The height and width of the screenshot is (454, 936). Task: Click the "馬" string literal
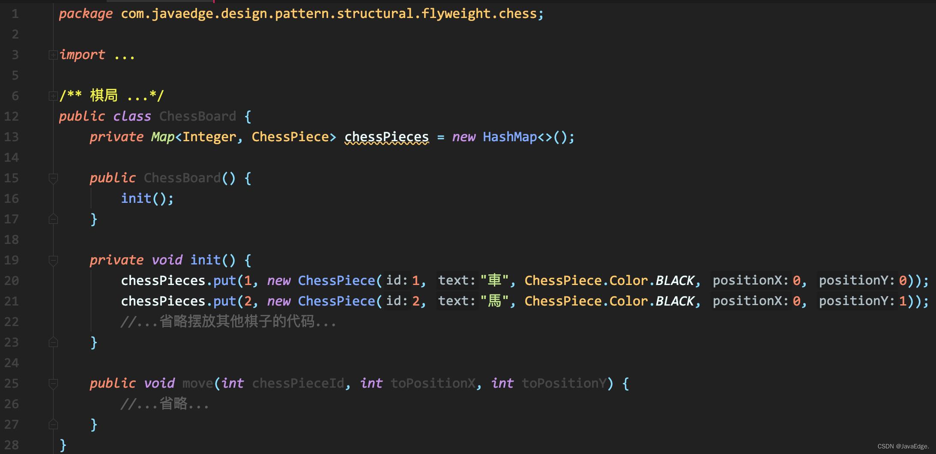[x=494, y=301]
